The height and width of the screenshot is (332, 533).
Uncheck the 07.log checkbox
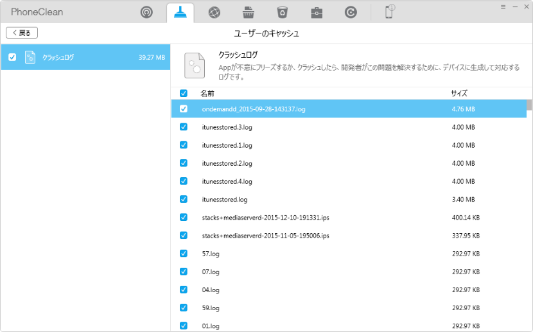[x=184, y=271]
